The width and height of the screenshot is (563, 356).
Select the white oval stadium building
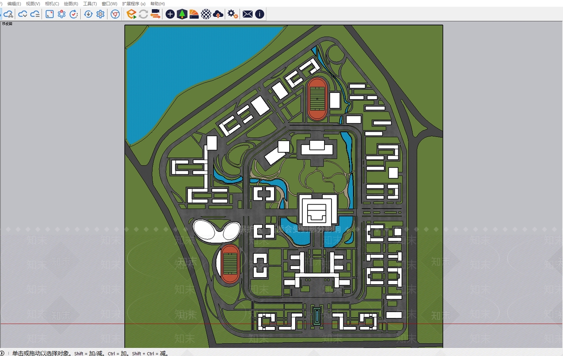click(x=216, y=231)
